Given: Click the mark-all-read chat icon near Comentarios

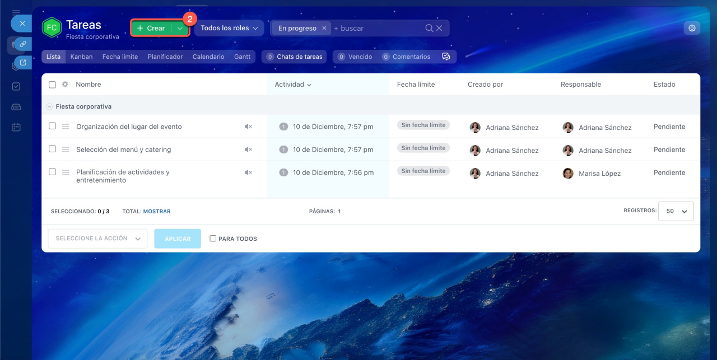Looking at the screenshot, I should click(x=446, y=57).
